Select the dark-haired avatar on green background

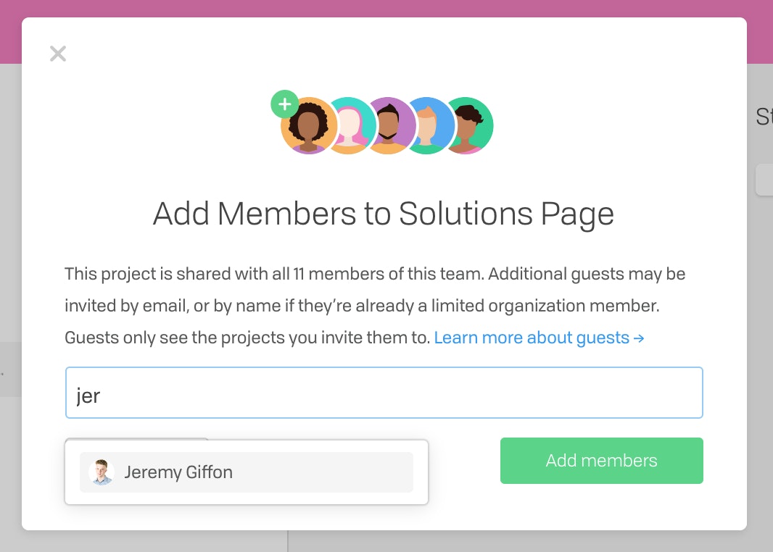tap(468, 125)
